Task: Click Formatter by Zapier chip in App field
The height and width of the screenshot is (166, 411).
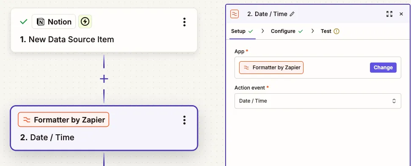Action: coord(271,68)
